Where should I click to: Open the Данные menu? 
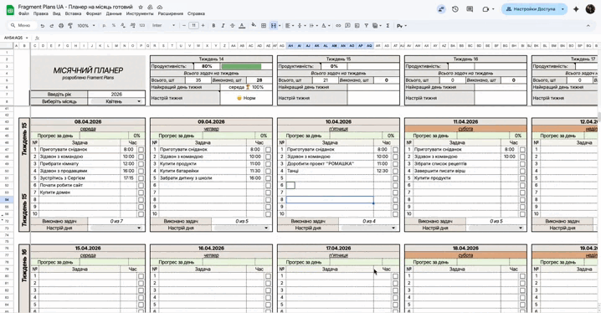114,13
